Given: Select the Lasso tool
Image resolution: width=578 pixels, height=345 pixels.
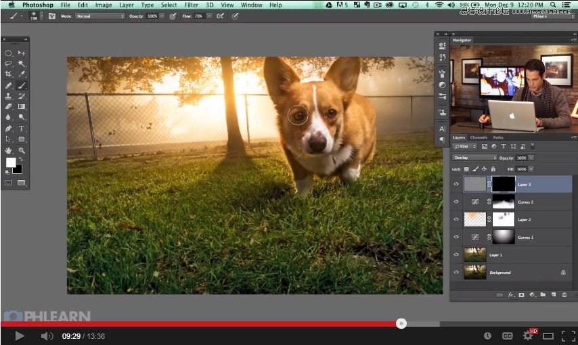Looking at the screenshot, I should [x=8, y=64].
